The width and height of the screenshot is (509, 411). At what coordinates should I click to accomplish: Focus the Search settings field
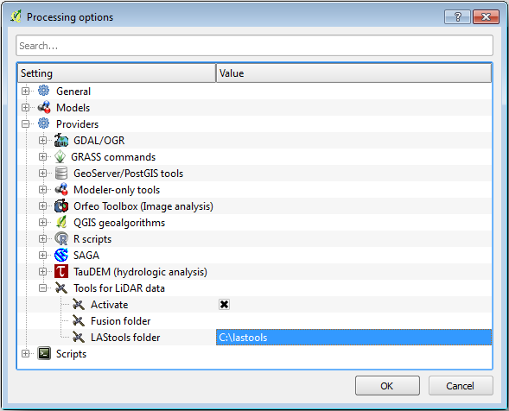pos(254,46)
